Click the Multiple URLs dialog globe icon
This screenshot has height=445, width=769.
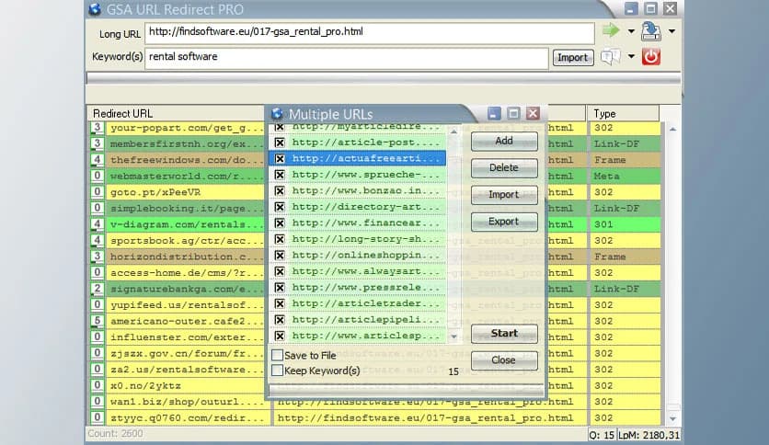pos(277,114)
